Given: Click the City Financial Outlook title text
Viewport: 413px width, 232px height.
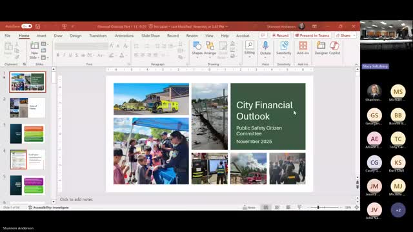Looking at the screenshot, I should pyautogui.click(x=265, y=111).
